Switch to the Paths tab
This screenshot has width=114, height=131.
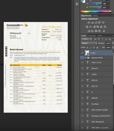coord(100,36)
